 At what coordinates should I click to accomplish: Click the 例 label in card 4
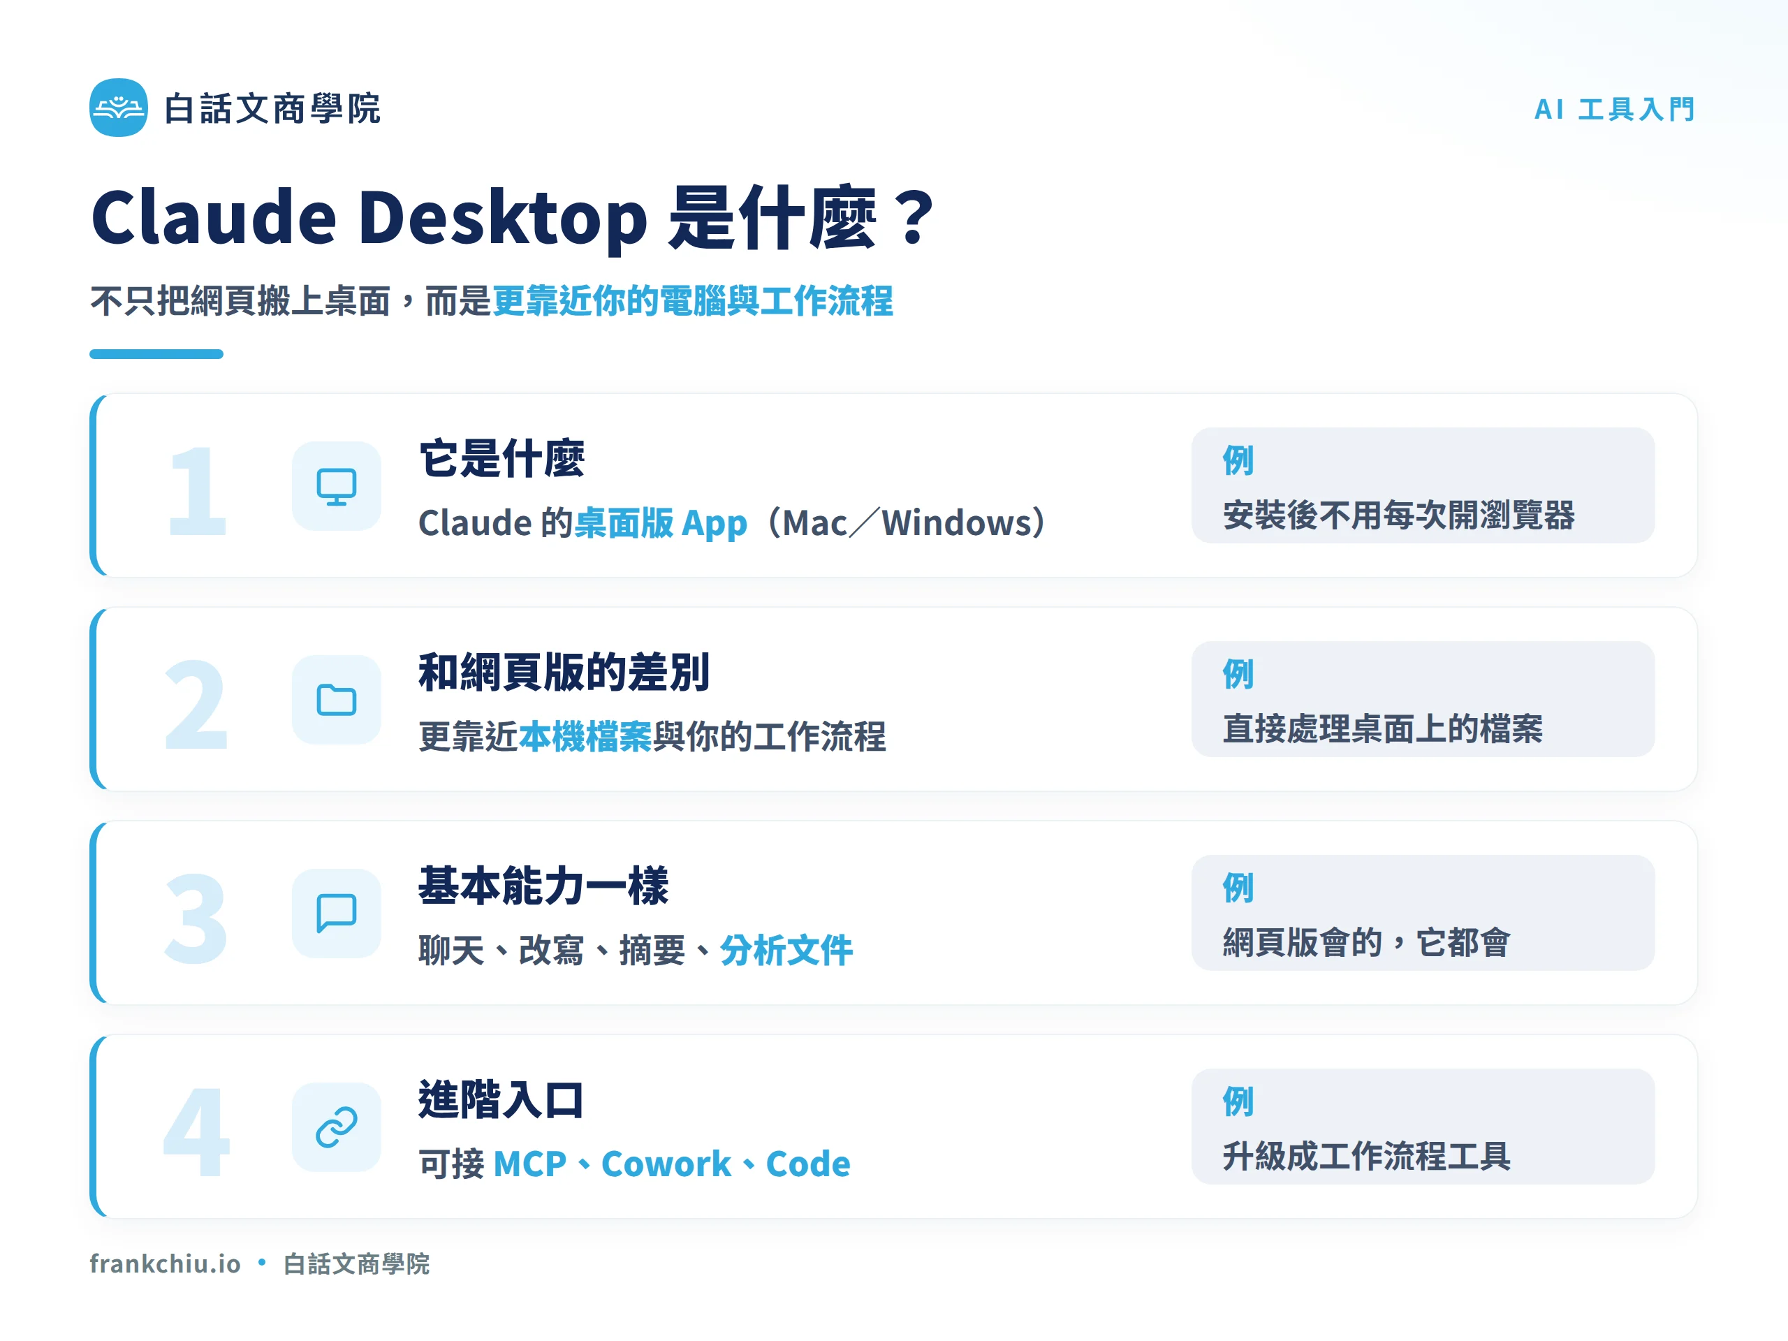[1238, 1101]
